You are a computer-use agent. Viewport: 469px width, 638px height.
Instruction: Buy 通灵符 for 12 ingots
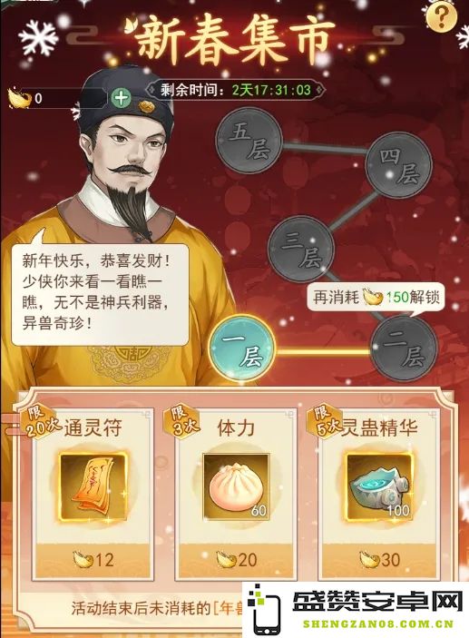click(x=93, y=560)
